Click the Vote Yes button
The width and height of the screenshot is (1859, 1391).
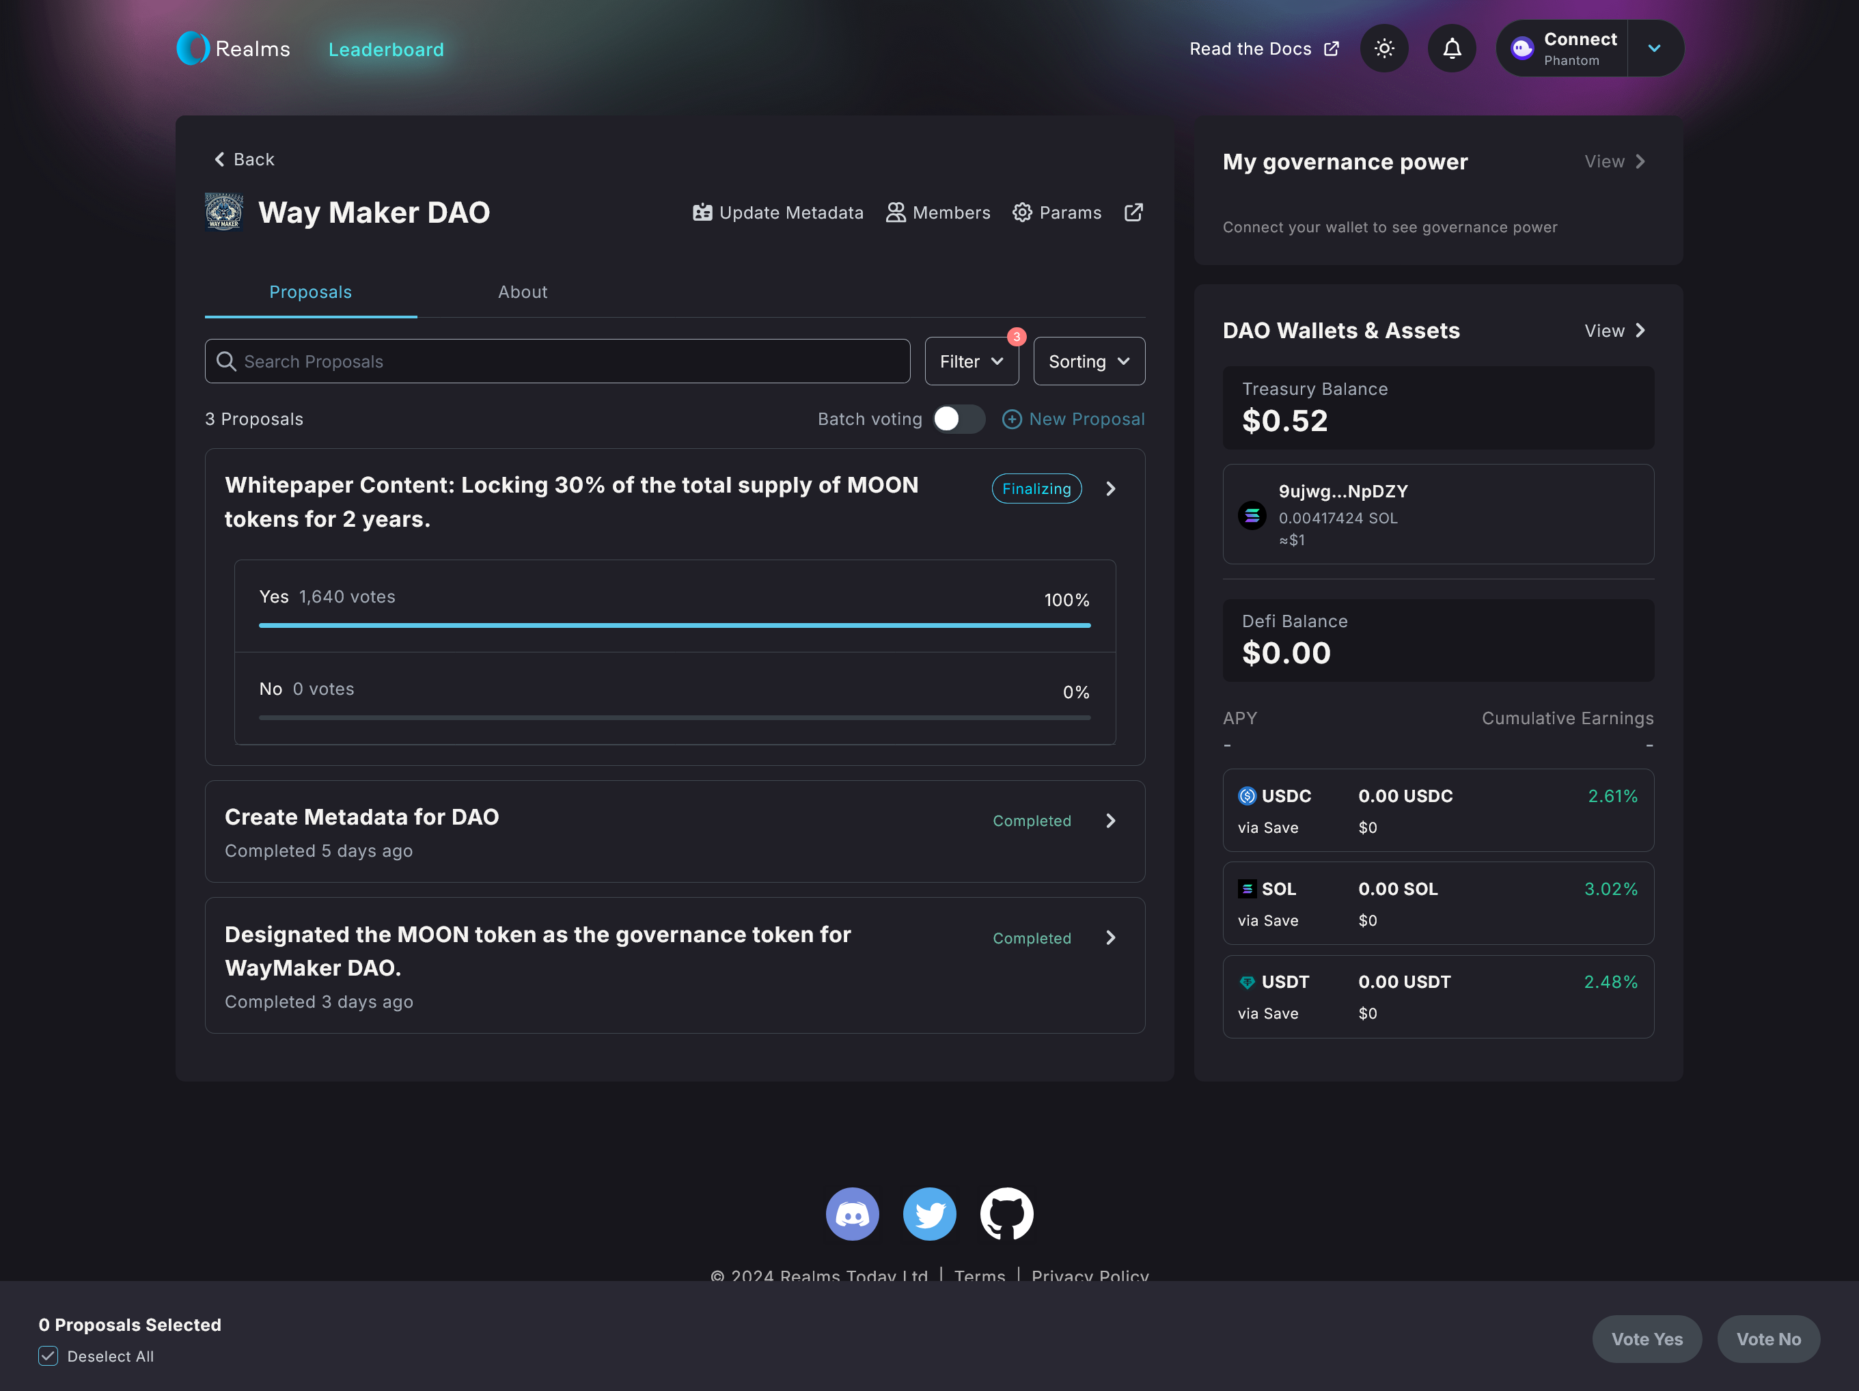point(1647,1339)
